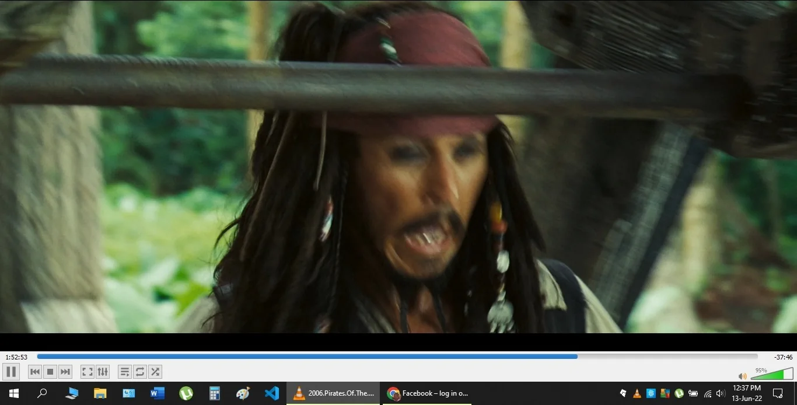Pause the movie playback
Image resolution: width=797 pixels, height=405 pixels.
tap(11, 372)
